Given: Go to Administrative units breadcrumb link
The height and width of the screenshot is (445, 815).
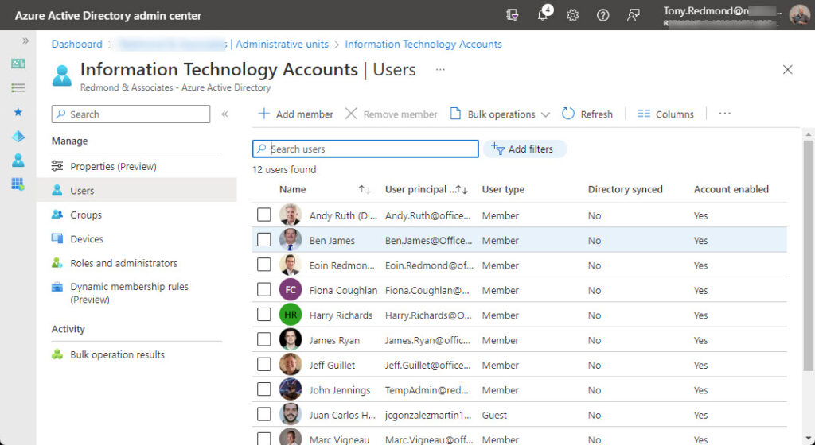Looking at the screenshot, I should coord(283,44).
